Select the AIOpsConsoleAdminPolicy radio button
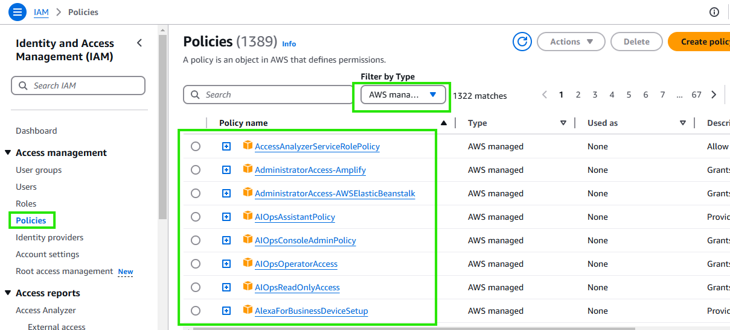The width and height of the screenshot is (730, 330). point(196,240)
